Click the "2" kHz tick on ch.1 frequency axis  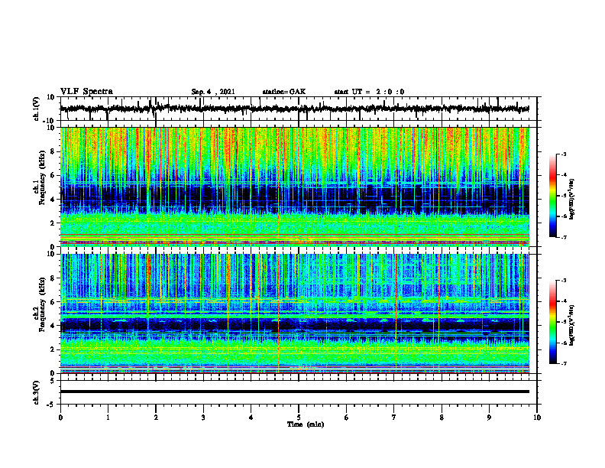53,223
